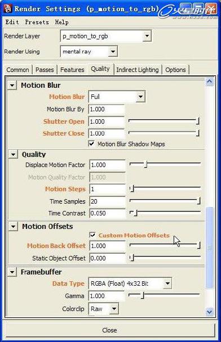
Task: Click the Gamma slider
Action: pos(164,295)
